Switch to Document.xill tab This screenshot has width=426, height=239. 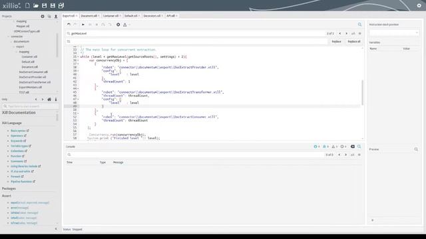click(x=89, y=16)
